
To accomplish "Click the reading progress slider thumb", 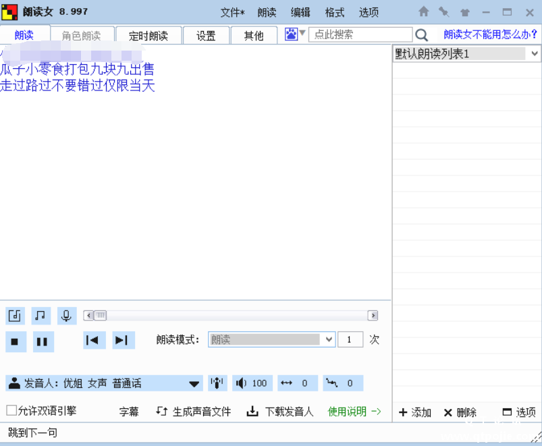I will (101, 315).
